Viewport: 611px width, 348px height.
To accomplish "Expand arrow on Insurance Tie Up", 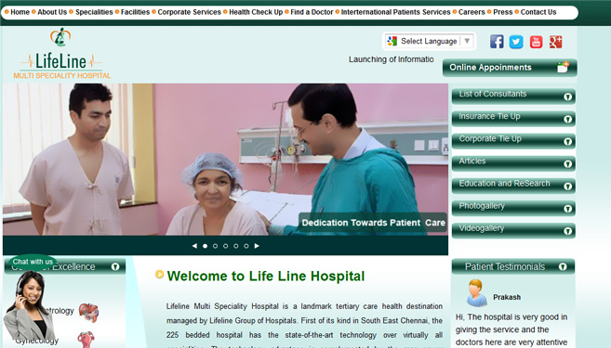I will tap(567, 120).
